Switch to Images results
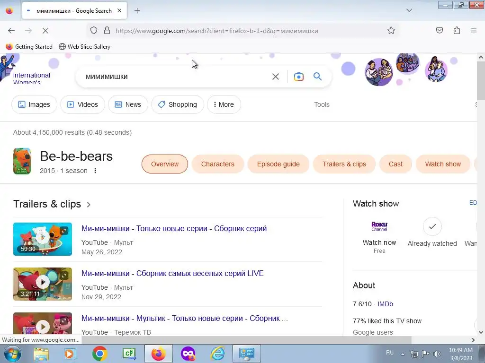485x363 pixels. pyautogui.click(x=34, y=104)
